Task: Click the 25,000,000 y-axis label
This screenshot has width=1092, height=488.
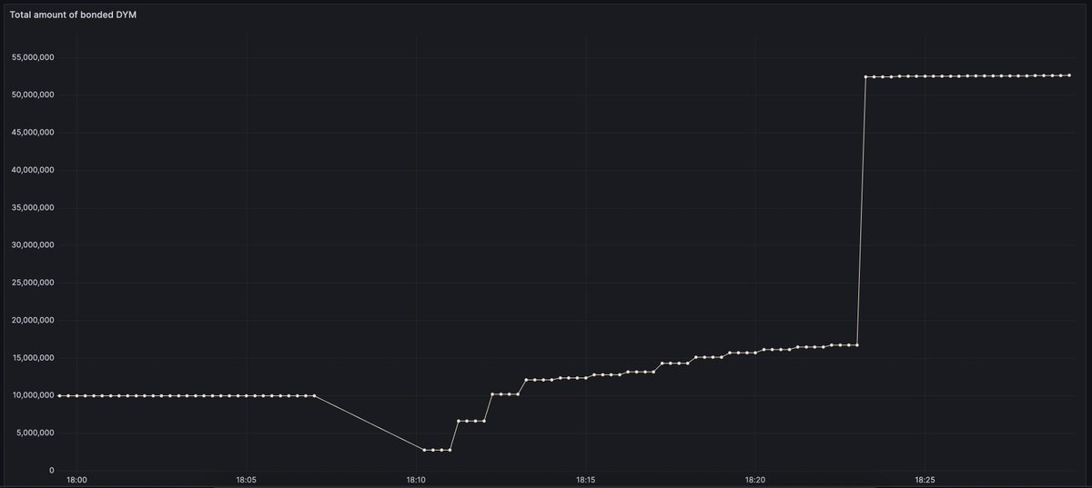Action: [x=34, y=283]
